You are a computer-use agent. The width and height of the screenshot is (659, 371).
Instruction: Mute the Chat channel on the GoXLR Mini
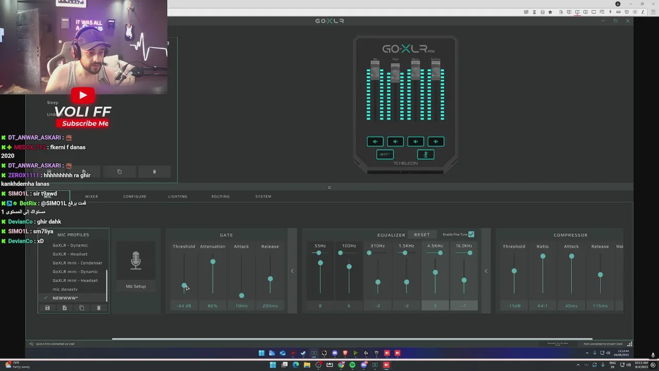(x=395, y=142)
